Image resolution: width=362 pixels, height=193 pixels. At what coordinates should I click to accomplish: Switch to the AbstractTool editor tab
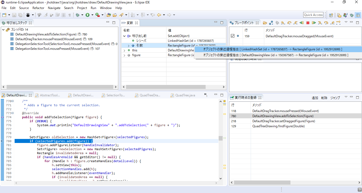point(48,95)
